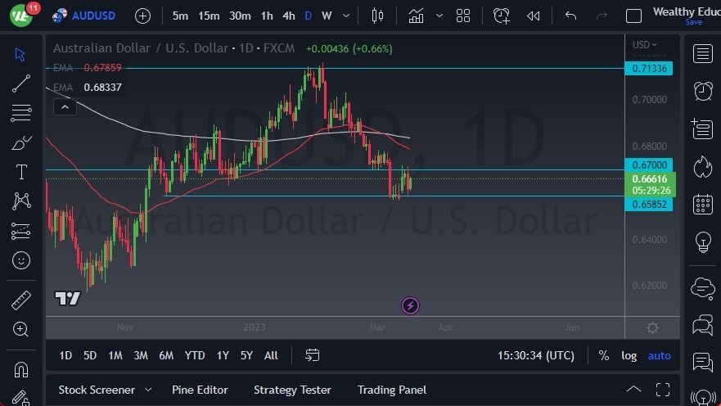The image size is (721, 406).
Task: Activate the zoom in tool
Action: (21, 329)
